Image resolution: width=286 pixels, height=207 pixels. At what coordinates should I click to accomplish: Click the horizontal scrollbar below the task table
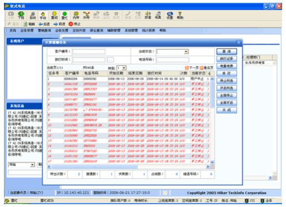click(x=129, y=166)
